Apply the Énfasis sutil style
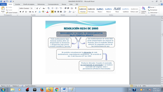The width and height of the screenshot is (163, 92). point(134,10)
